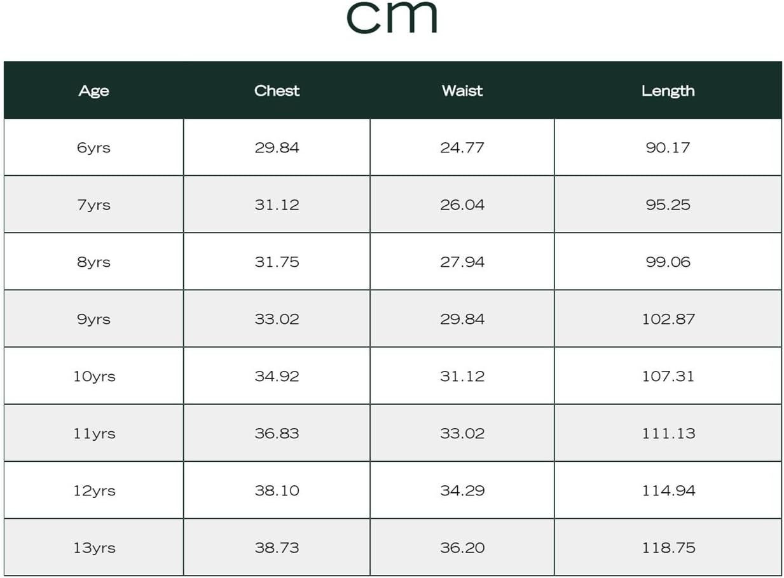Select the 10yrs row label
This screenshot has height=578, width=784.
click(x=94, y=376)
